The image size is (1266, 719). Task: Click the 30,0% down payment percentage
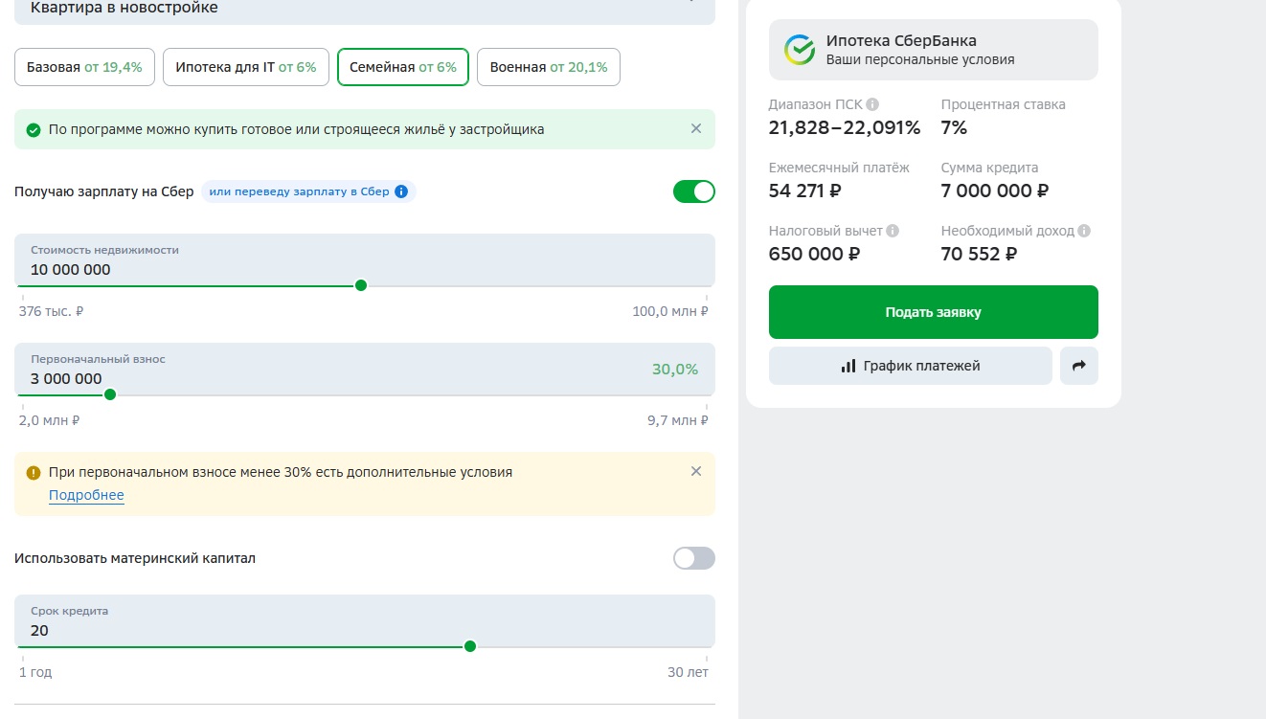[x=675, y=370]
